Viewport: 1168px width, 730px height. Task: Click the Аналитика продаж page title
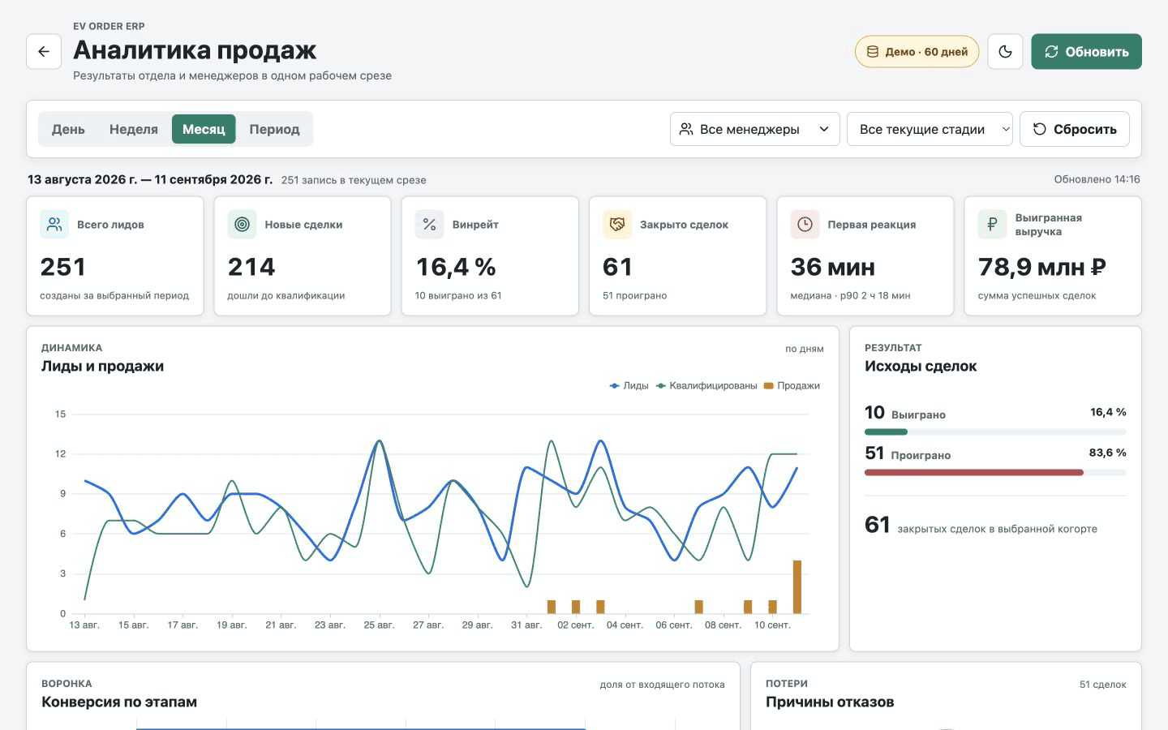pos(195,50)
